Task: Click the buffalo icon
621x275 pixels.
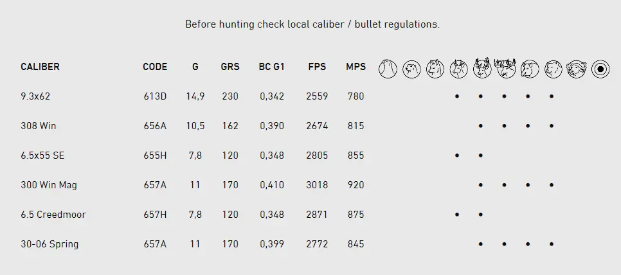Action: click(576, 68)
